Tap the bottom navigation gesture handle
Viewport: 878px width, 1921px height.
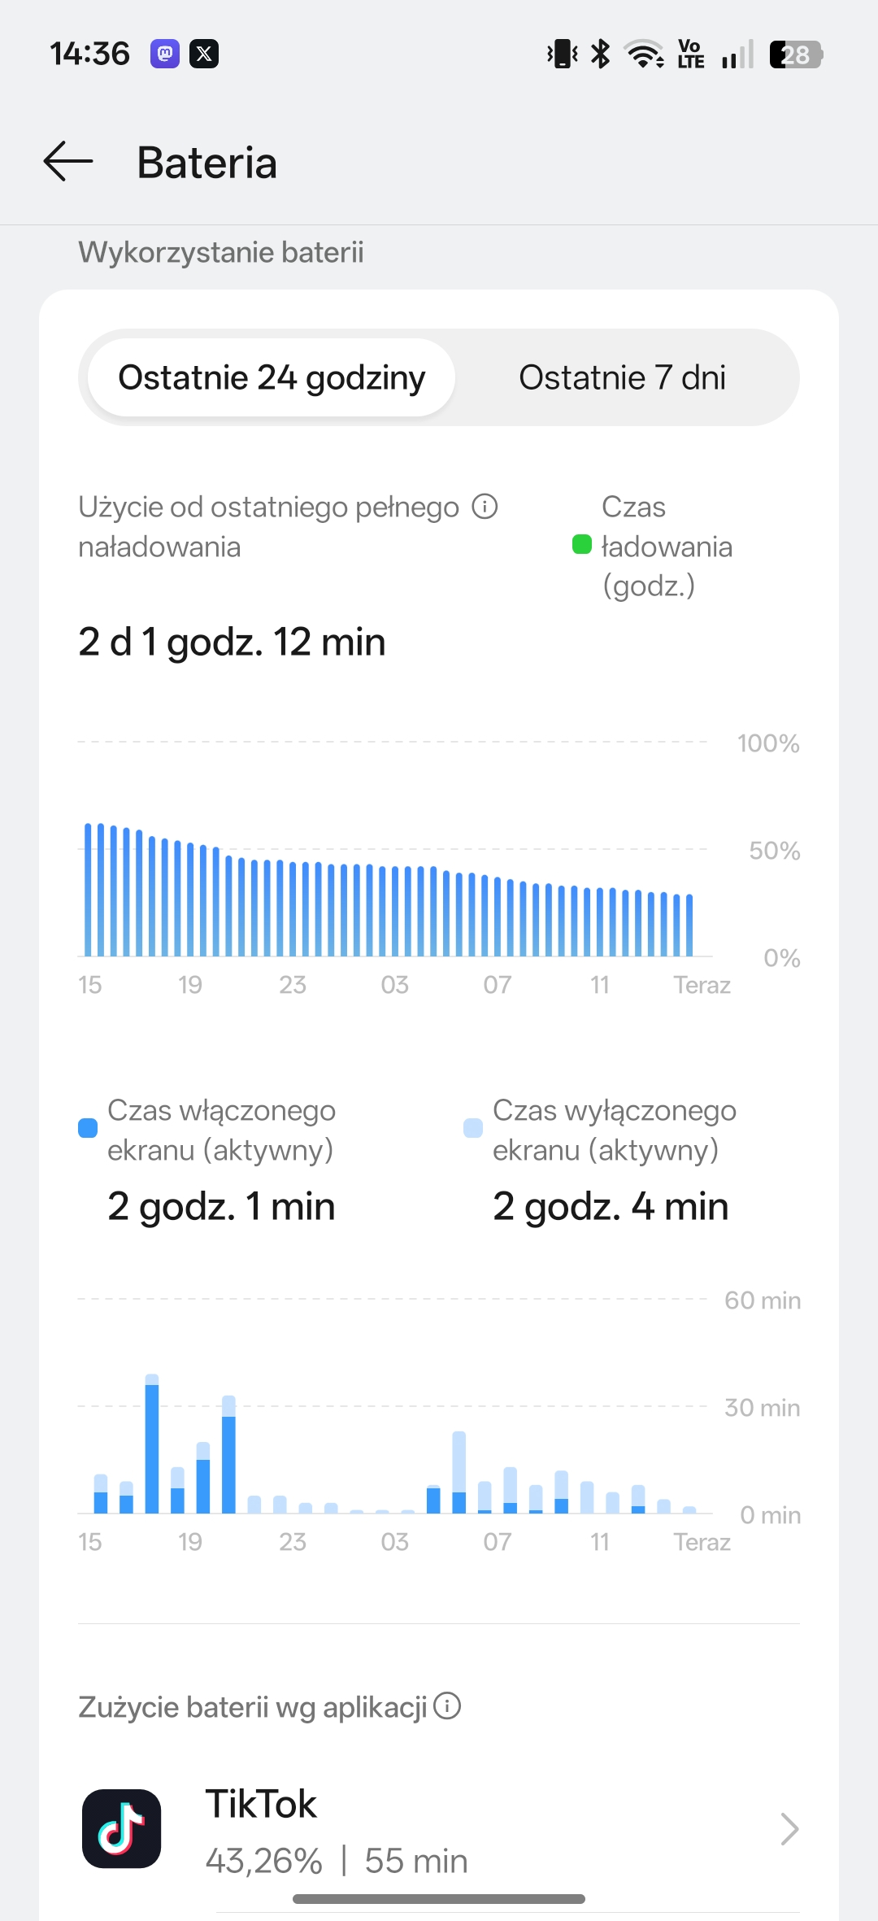[439, 1899]
